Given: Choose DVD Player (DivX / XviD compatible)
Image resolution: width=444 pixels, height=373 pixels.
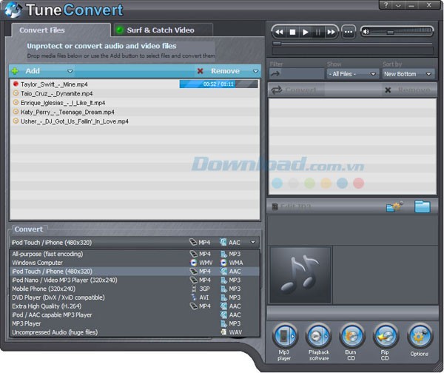Looking at the screenshot, I should (135, 298).
